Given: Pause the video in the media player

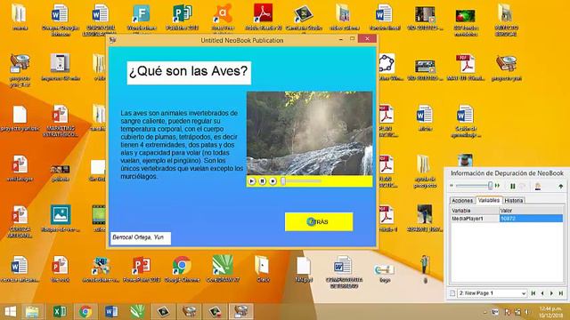Looking at the screenshot, I should (262, 181).
